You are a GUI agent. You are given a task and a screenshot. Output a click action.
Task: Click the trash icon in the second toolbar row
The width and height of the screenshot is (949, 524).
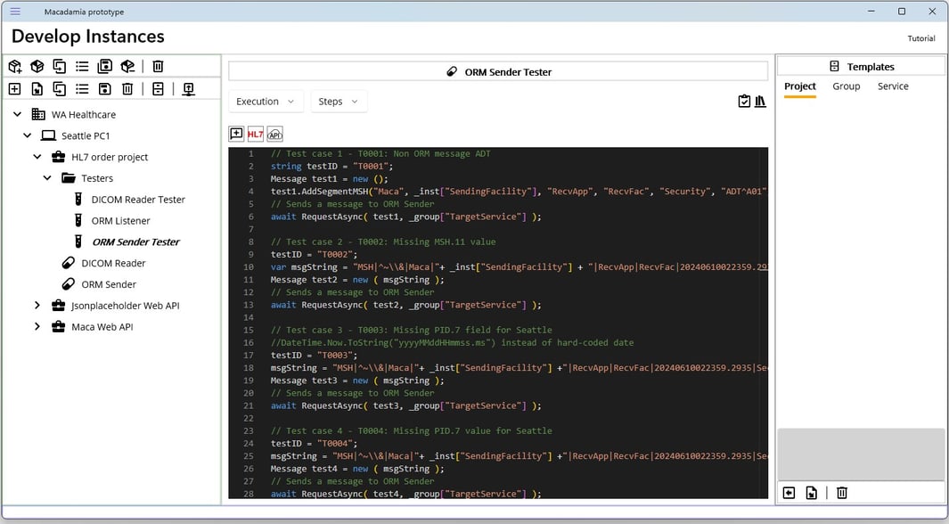[x=127, y=89]
